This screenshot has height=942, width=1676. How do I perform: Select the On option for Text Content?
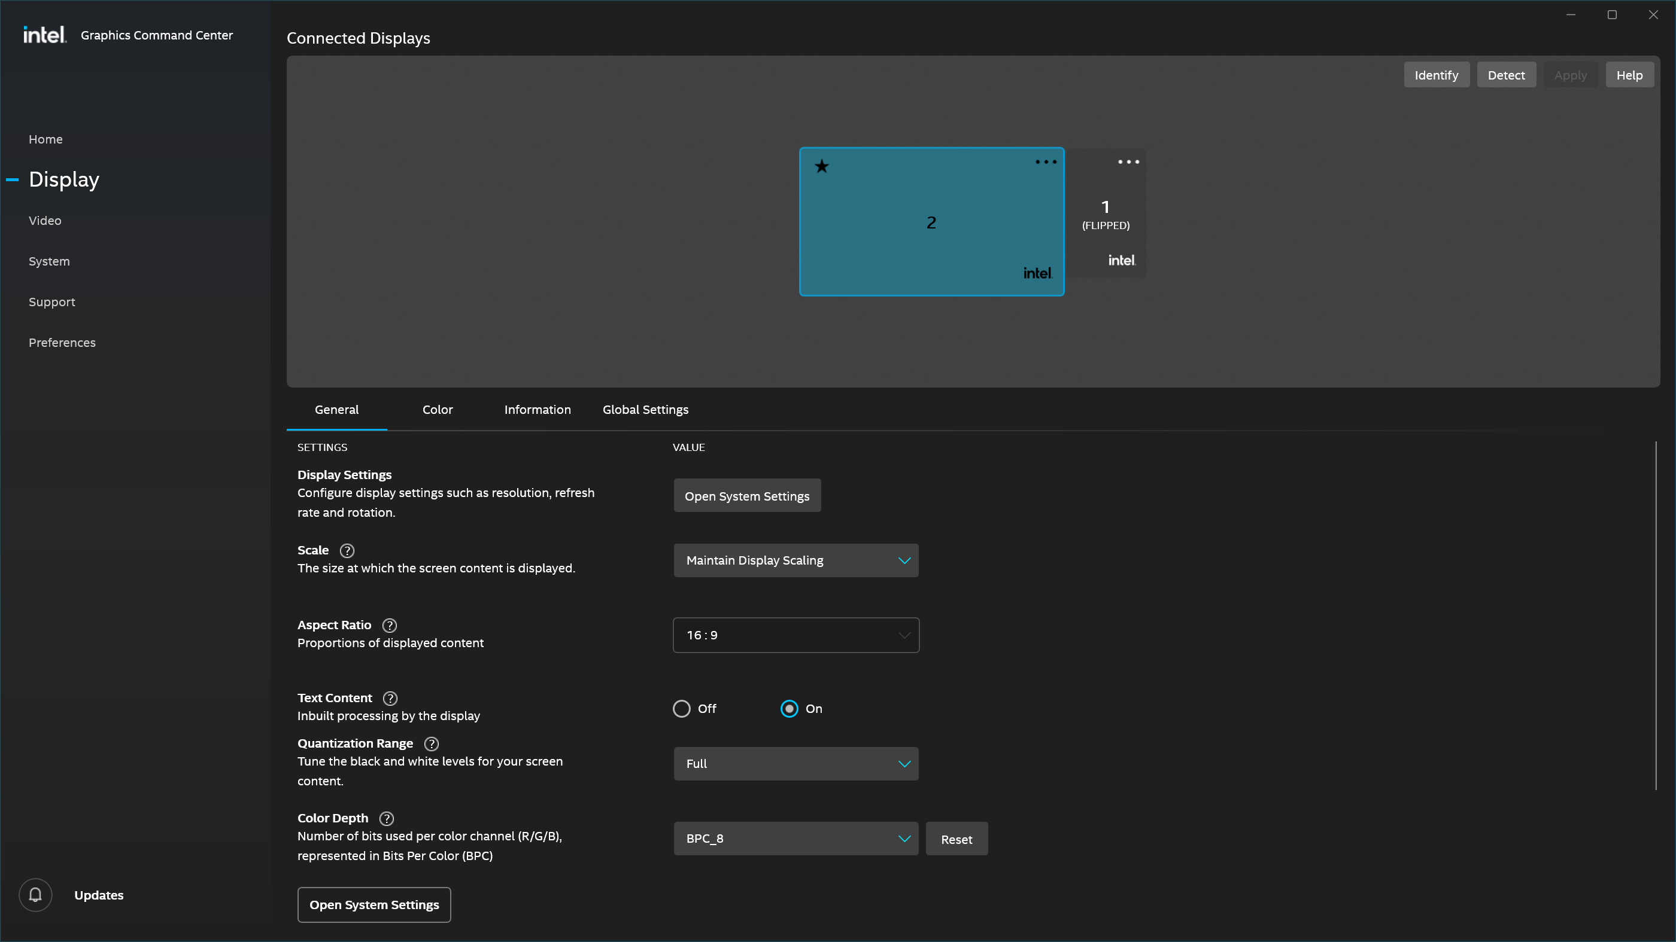788,709
